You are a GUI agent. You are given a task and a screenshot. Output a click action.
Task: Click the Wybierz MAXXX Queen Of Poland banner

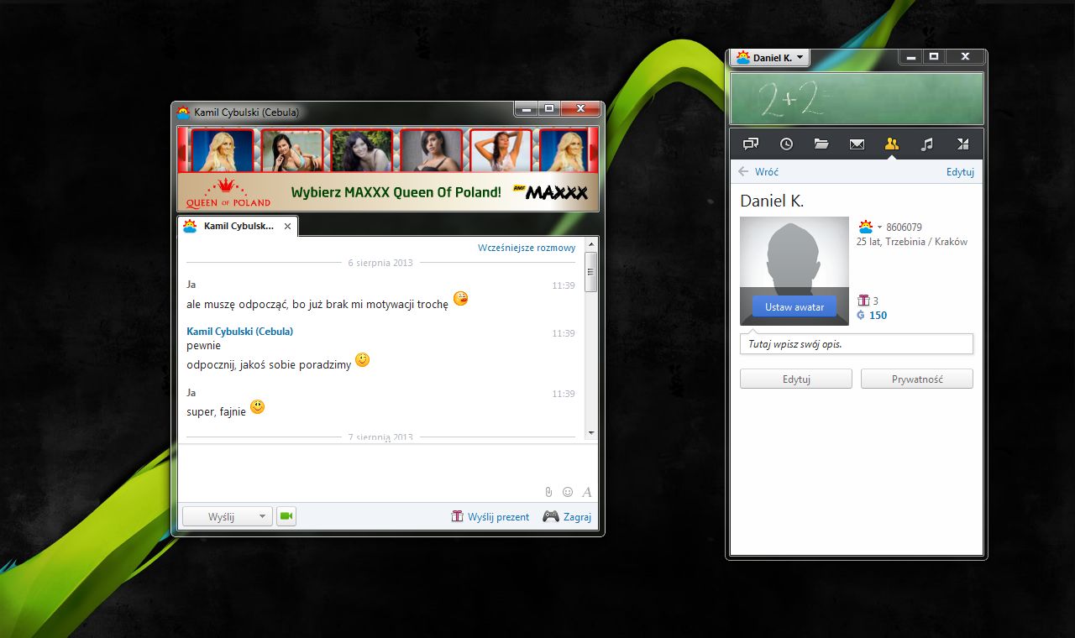[x=388, y=192]
